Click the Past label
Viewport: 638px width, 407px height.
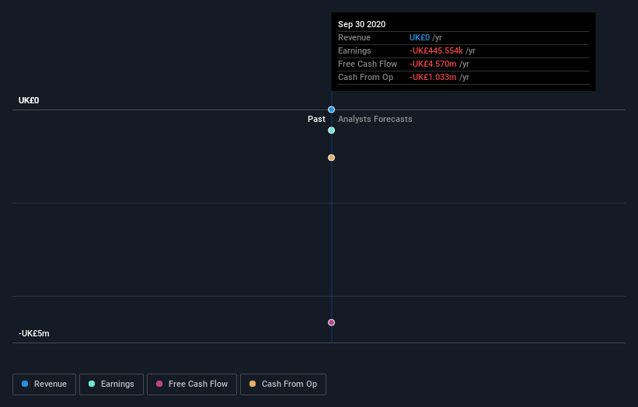click(316, 119)
